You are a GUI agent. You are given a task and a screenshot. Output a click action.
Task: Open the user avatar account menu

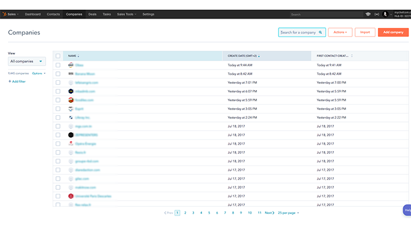click(x=385, y=14)
